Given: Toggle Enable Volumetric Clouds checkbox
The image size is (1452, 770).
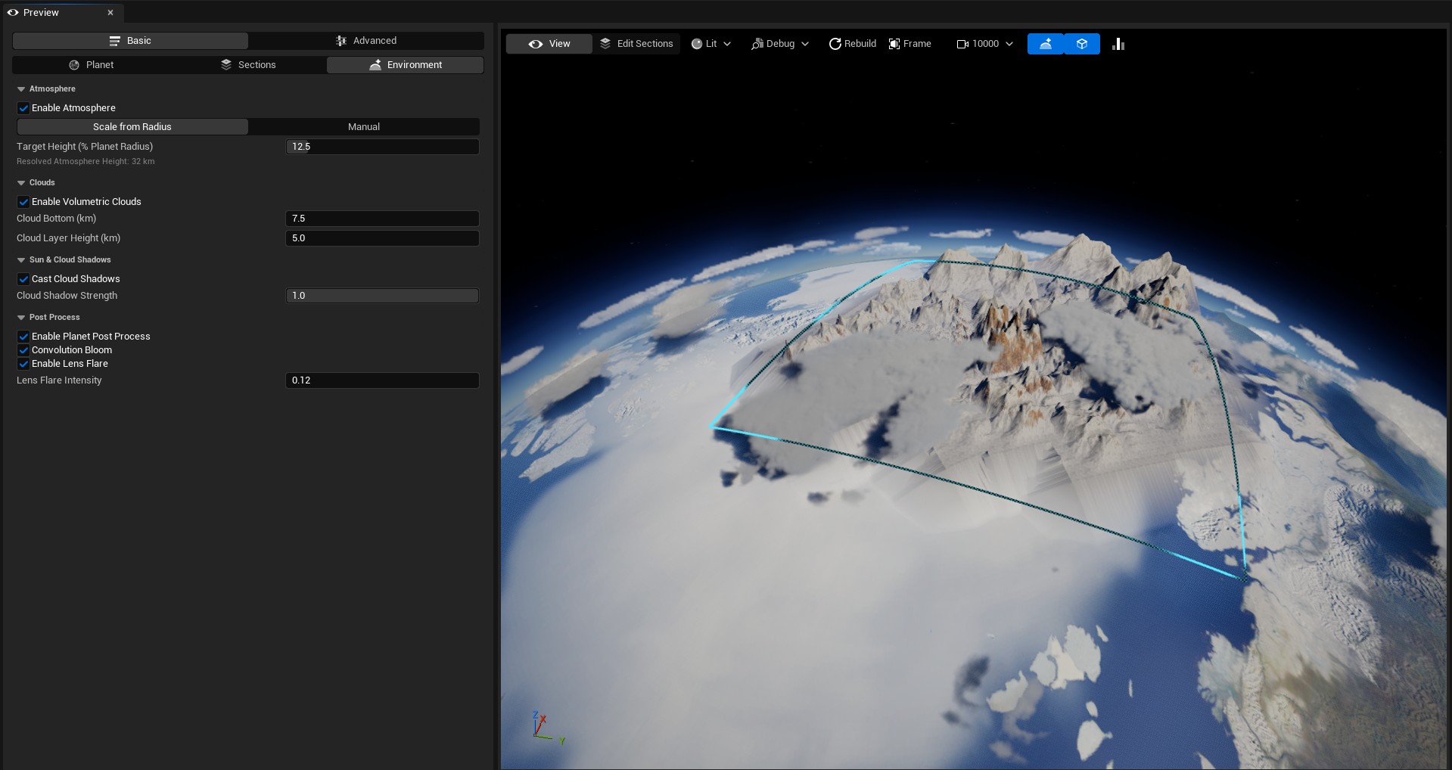Looking at the screenshot, I should pos(23,202).
